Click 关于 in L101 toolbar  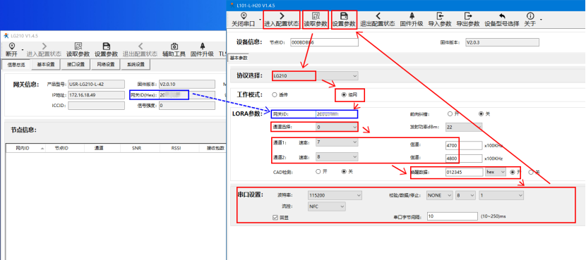pyautogui.click(x=530, y=20)
